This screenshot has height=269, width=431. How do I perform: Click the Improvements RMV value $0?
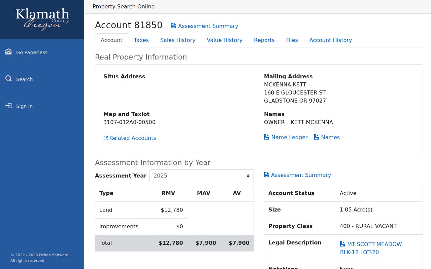(x=179, y=226)
